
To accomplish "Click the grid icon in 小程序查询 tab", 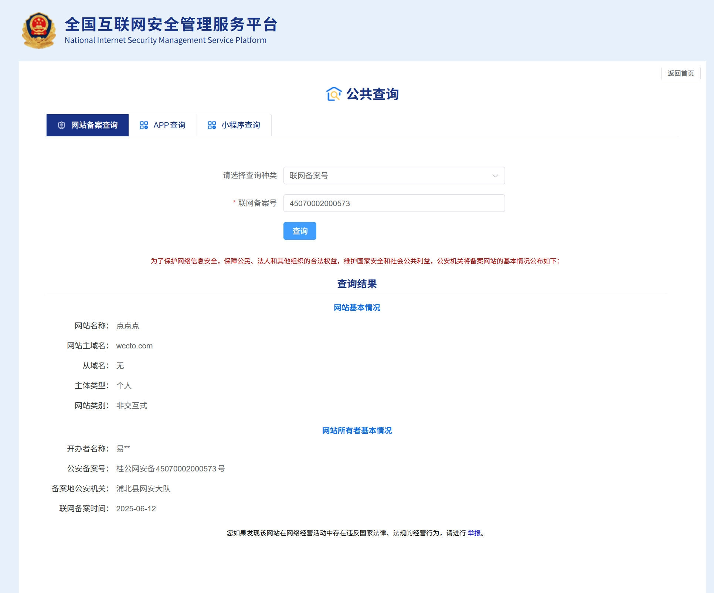I will 212,125.
